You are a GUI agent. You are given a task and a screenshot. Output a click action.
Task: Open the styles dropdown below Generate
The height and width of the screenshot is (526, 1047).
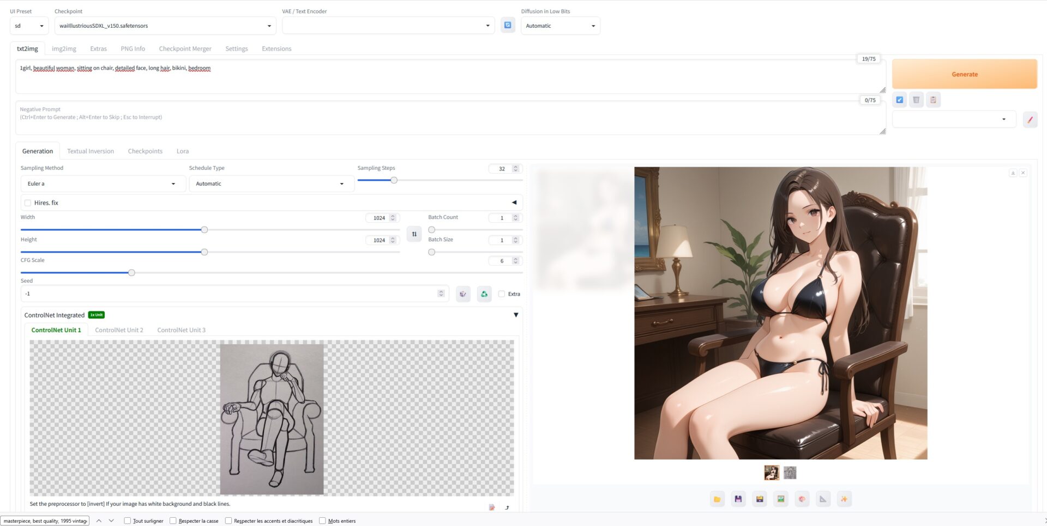pos(954,119)
